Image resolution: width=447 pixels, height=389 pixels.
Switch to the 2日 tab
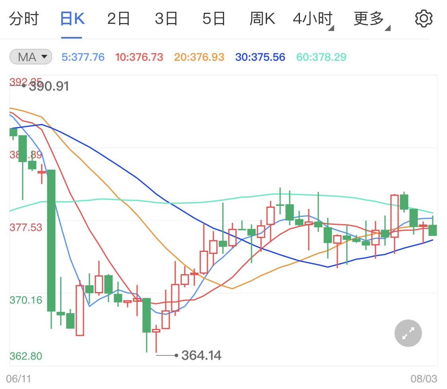(x=118, y=19)
